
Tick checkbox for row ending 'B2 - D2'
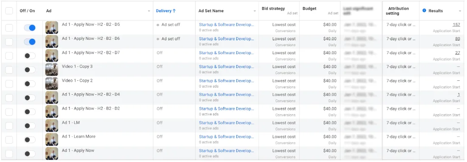pos(9,112)
